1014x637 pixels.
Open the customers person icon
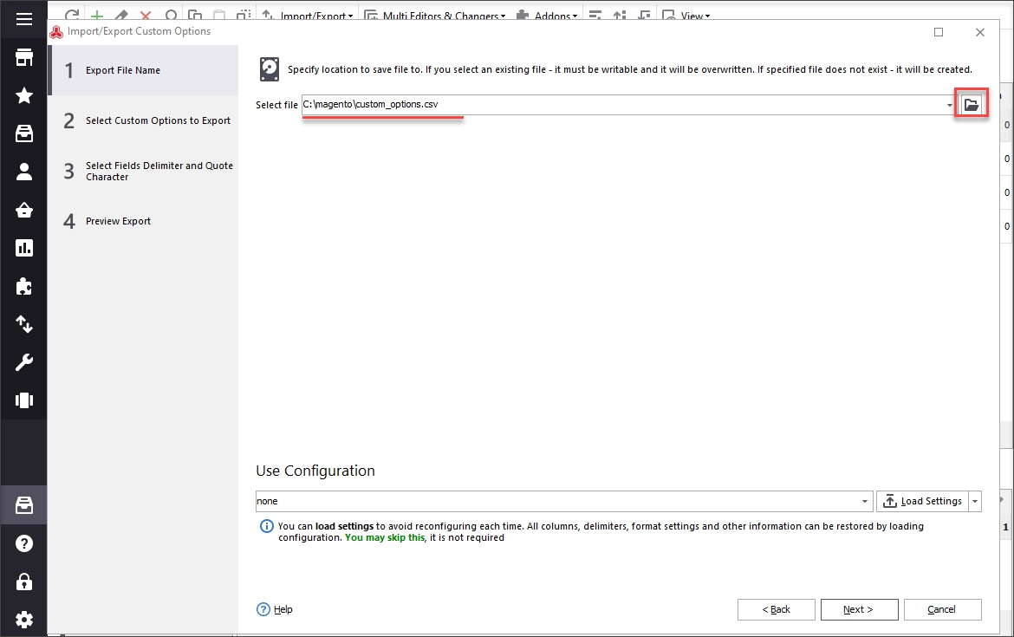pyautogui.click(x=24, y=172)
